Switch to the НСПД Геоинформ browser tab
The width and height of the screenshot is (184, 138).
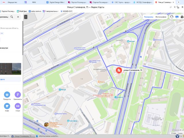[143, 2]
